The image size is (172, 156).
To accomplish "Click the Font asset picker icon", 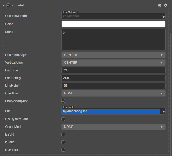I will tap(163, 111).
